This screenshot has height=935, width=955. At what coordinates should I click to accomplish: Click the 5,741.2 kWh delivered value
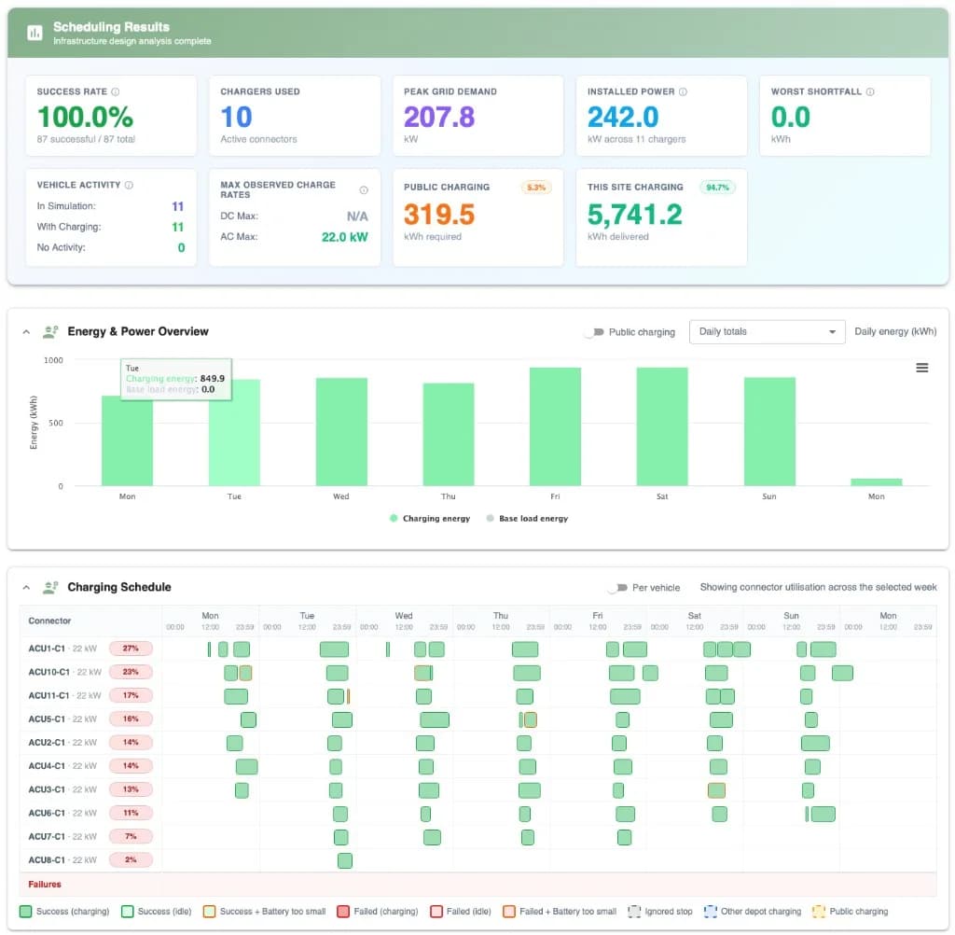coord(634,215)
